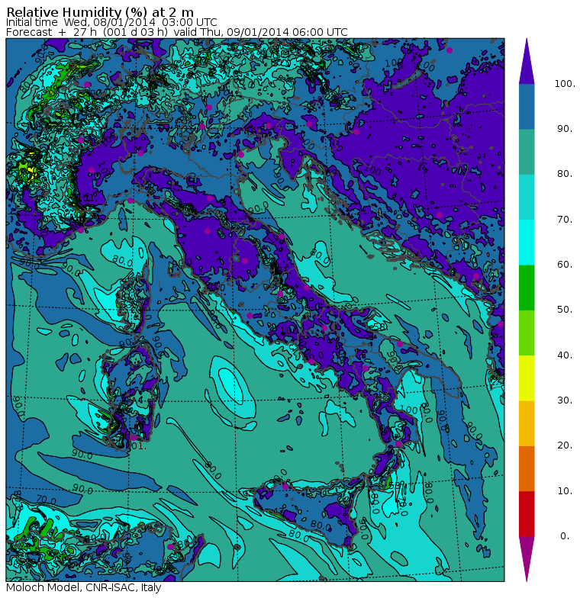Click the '70.0' contour label in the southwest corner
Image resolution: width=580 pixels, height=598 pixels.
[46, 500]
